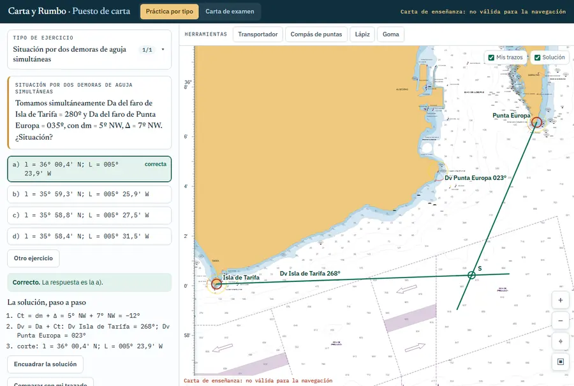Click the Punta Europa lighthouse marker
This screenshot has width=574, height=386.
coord(536,122)
